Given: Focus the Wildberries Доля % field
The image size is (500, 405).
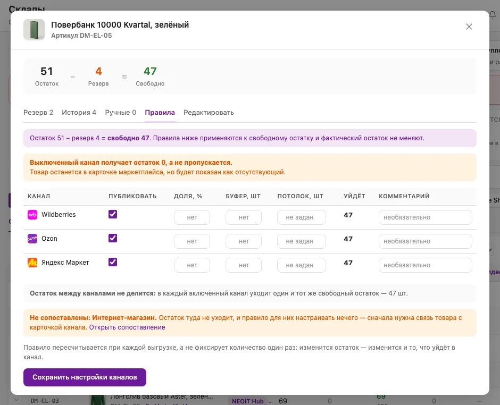Looking at the screenshot, I should point(192,217).
